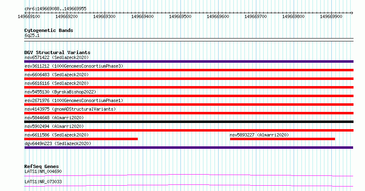Click the red nsv6616116 variant bar
Viewport: 365px width, 191px height.
(189, 87)
